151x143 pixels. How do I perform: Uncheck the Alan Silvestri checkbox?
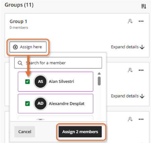(28, 81)
